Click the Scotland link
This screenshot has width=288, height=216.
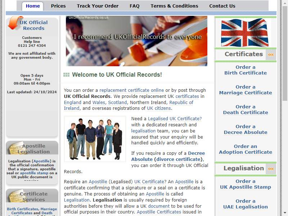pos(117,102)
